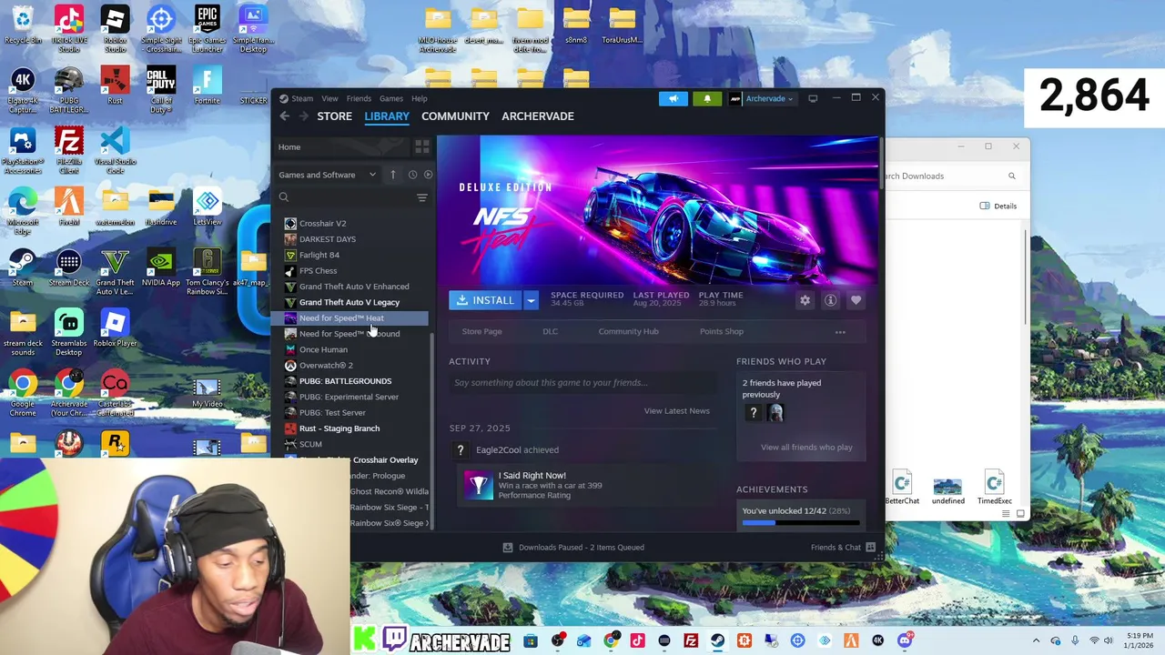Switch to the STORE tab

pos(334,116)
